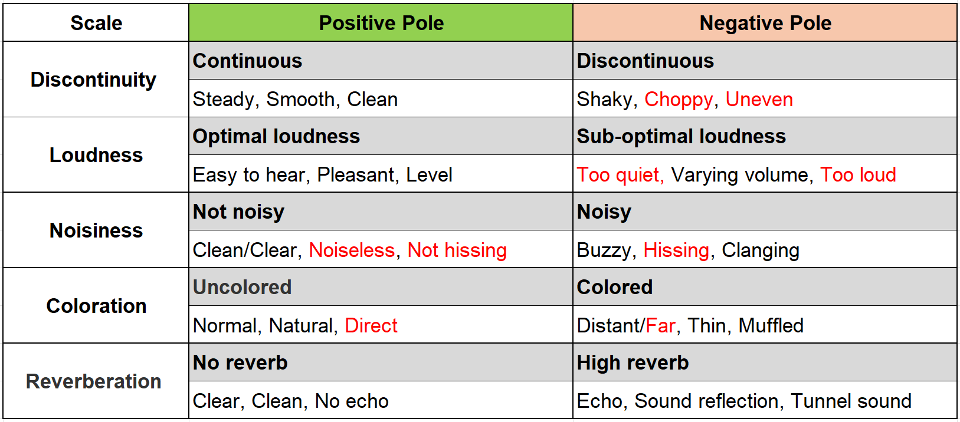960x422 pixels.
Task: Select the Reverberation scale cell
Action: coord(94,381)
